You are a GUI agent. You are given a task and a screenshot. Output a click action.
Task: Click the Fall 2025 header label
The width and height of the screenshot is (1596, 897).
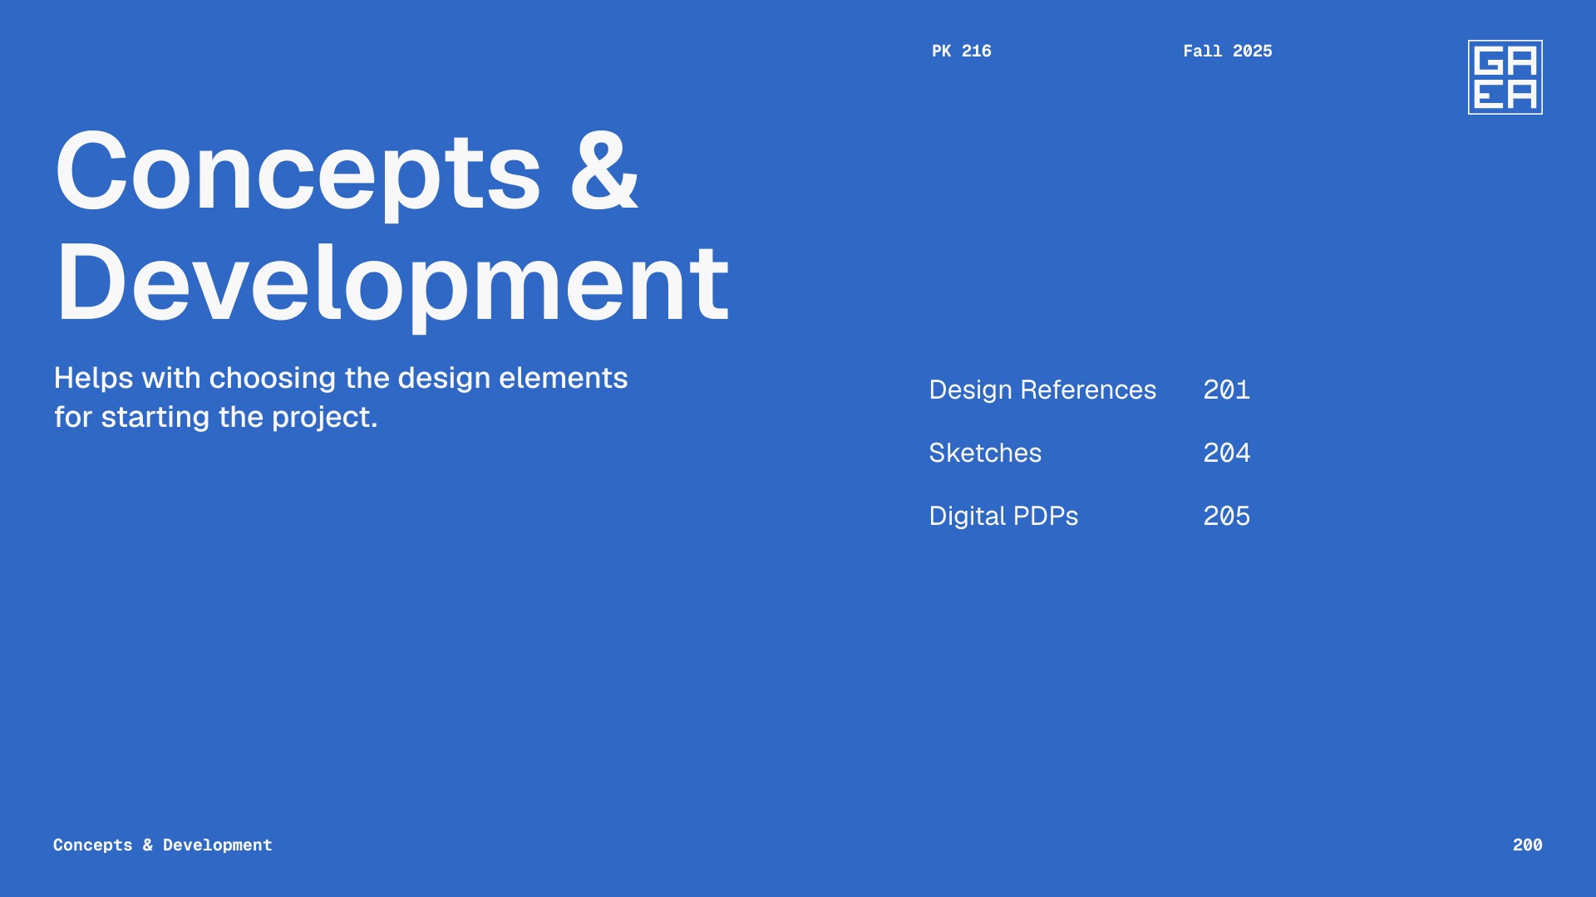pos(1227,51)
